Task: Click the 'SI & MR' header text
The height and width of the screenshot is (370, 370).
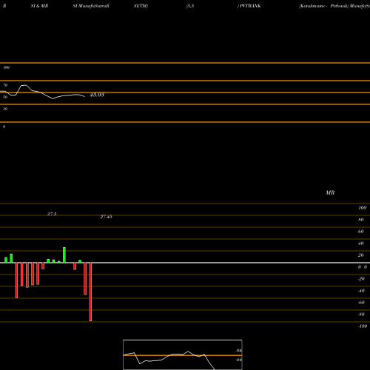Action: 39,6
